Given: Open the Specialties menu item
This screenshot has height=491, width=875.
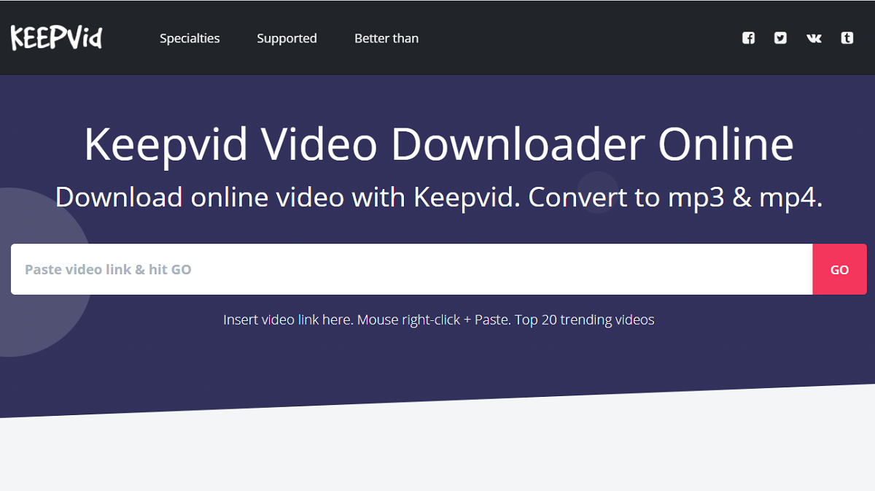Looking at the screenshot, I should 190,38.
